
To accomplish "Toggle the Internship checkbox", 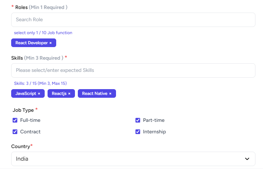I will (x=138, y=132).
